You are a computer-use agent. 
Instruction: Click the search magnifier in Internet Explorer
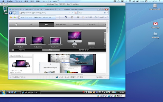(x=105, y=13)
